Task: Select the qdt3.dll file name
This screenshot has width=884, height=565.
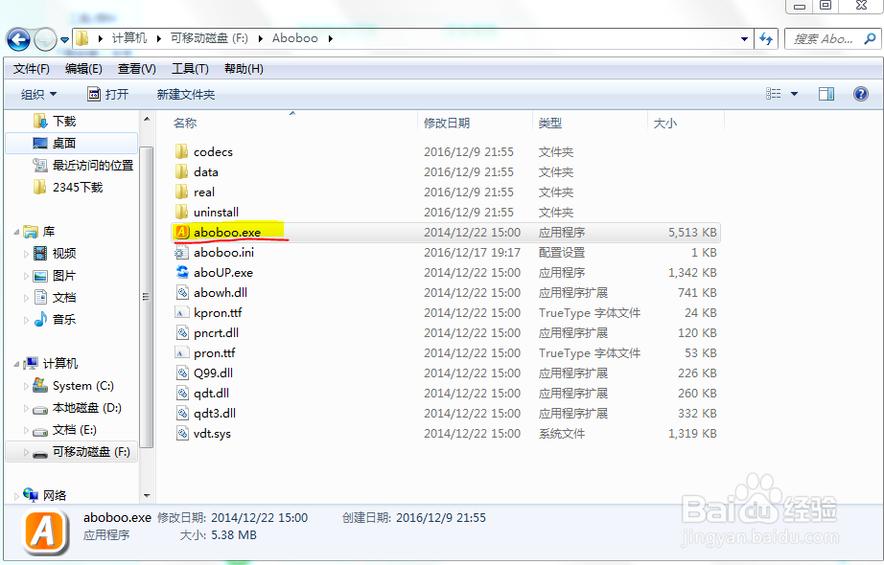Action: [x=215, y=414]
